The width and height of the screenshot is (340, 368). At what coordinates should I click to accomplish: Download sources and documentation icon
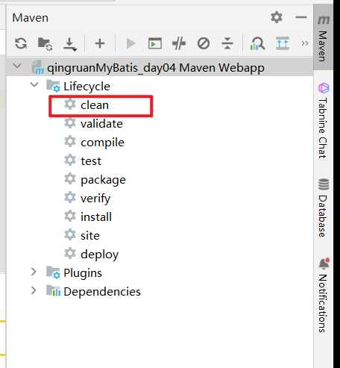(x=70, y=44)
